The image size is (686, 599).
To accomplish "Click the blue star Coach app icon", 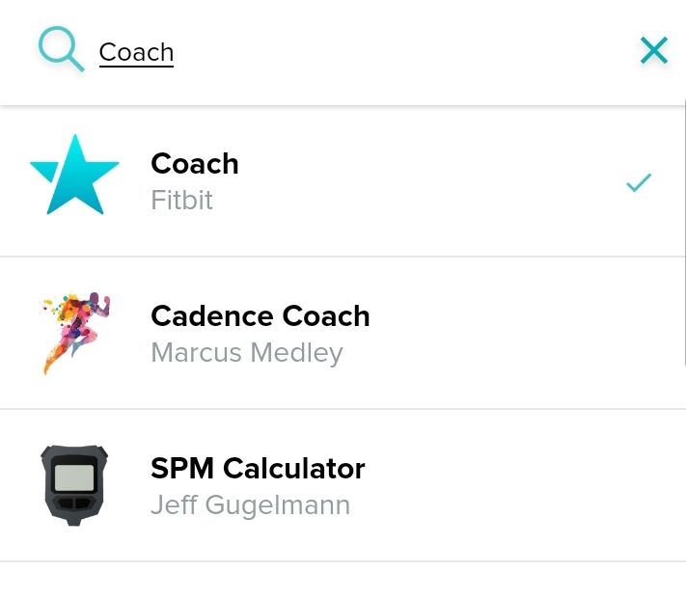I will pyautogui.click(x=74, y=175).
